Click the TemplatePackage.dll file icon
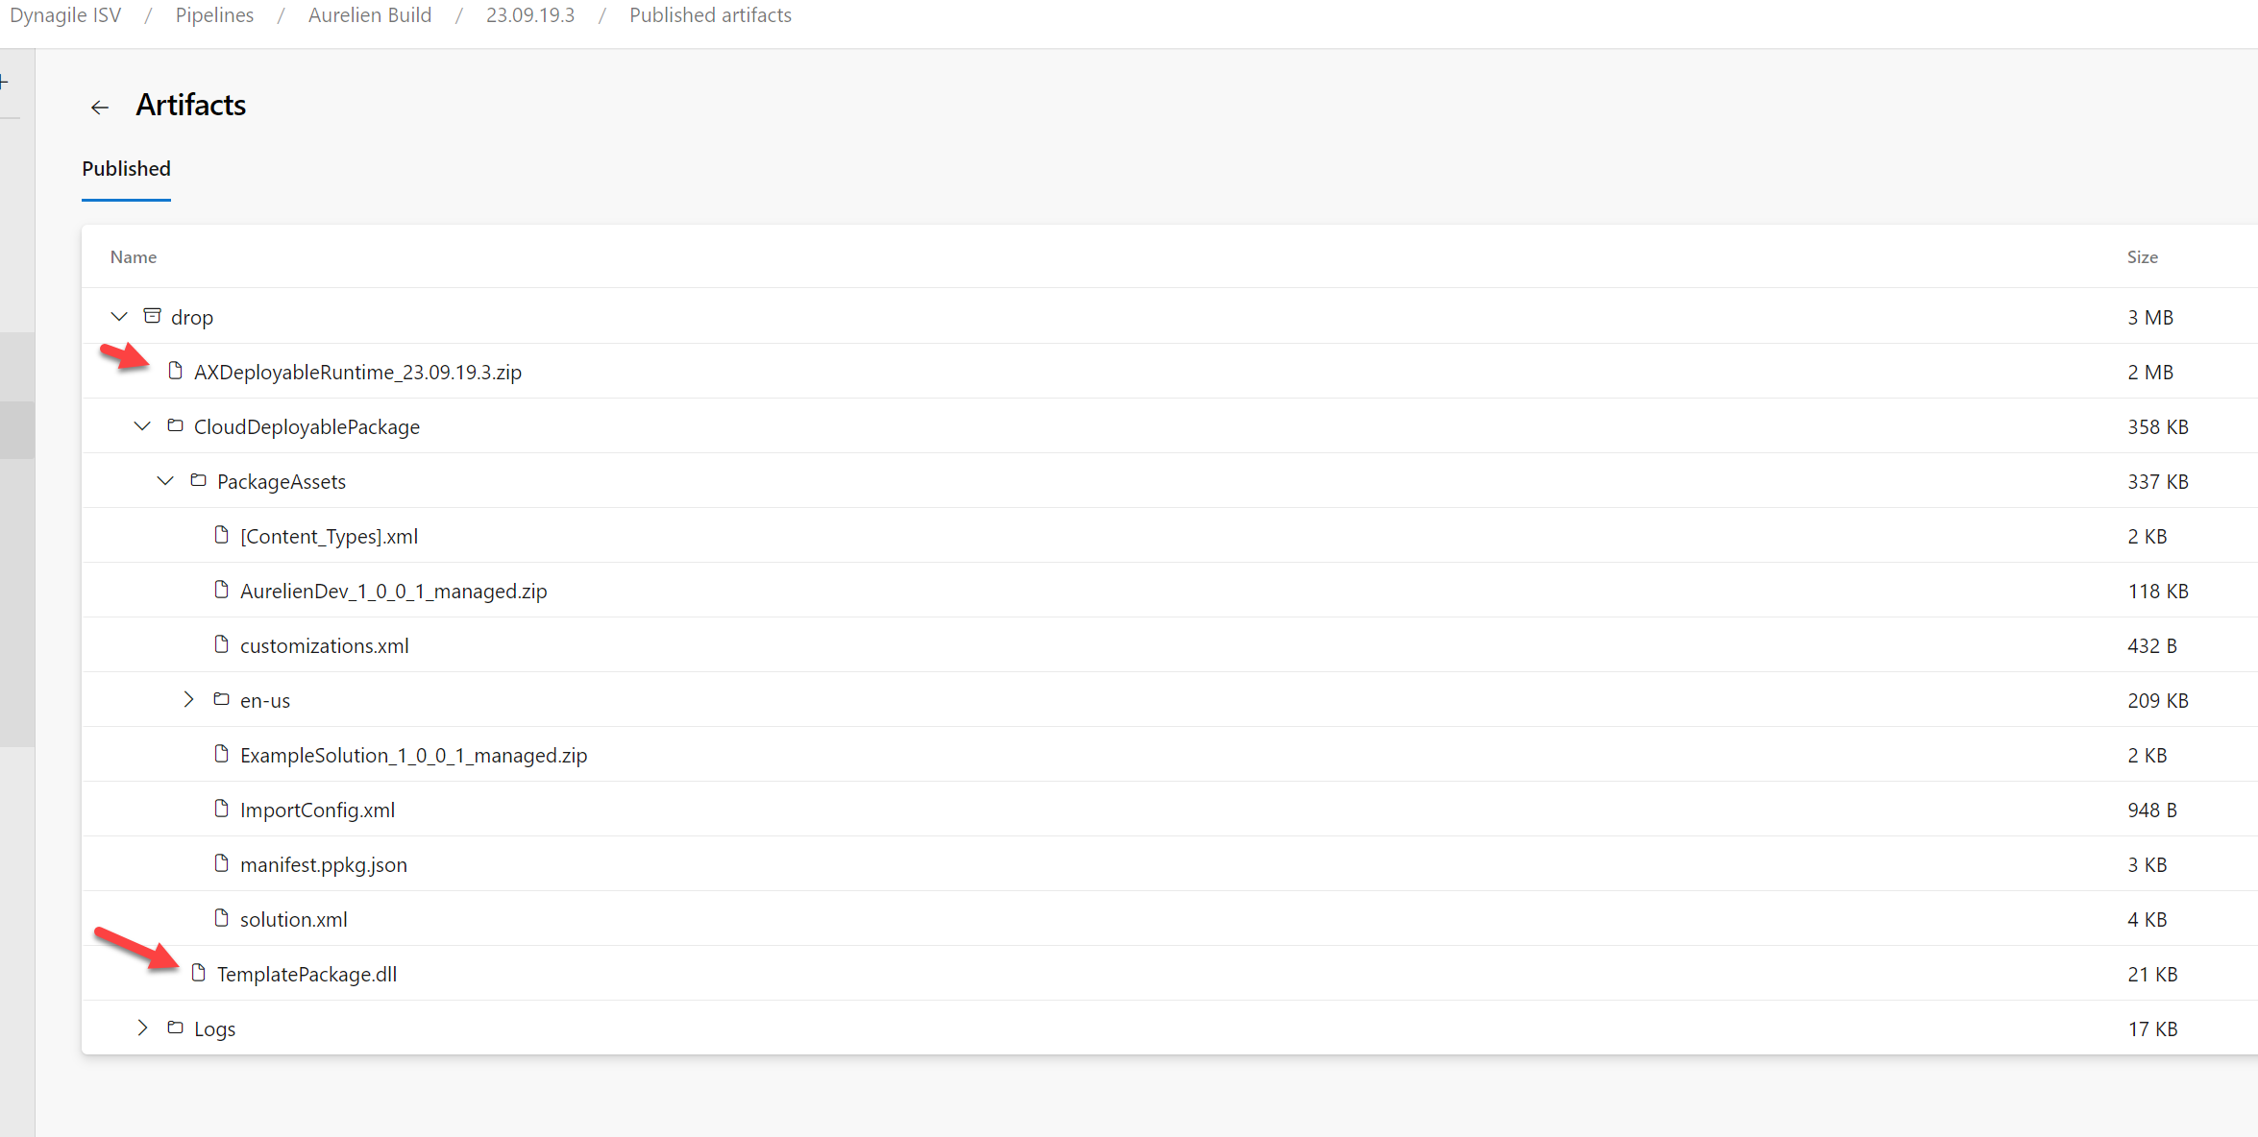2258x1137 pixels. [198, 973]
